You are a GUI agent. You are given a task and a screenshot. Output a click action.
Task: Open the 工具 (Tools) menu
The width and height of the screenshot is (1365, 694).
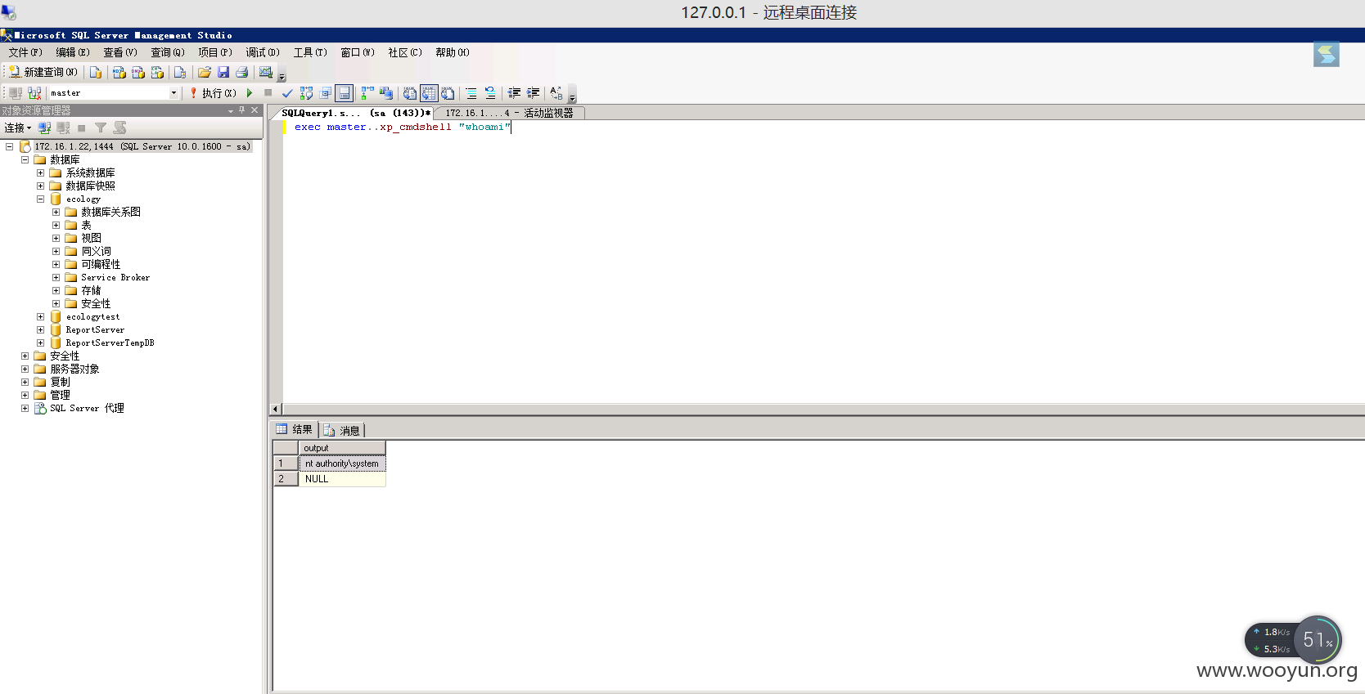coord(310,52)
